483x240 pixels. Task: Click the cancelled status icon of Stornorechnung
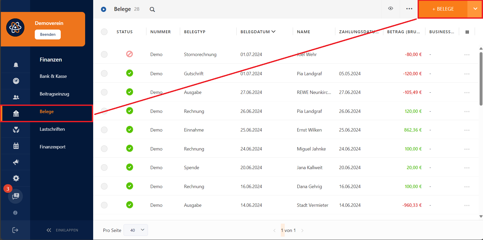130,54
